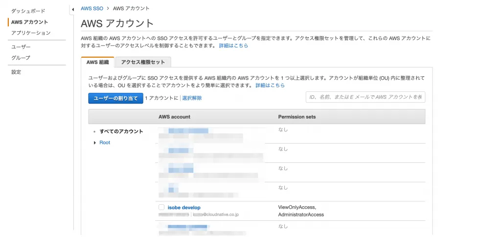Go to アプリケーション in the sidebar
The width and height of the screenshot is (501, 237).
click(x=31, y=33)
